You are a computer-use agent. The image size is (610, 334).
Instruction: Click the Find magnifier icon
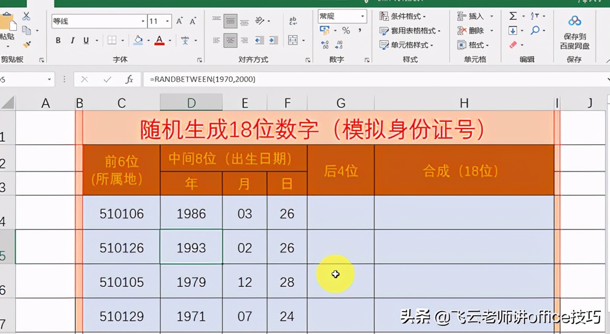coord(535,30)
